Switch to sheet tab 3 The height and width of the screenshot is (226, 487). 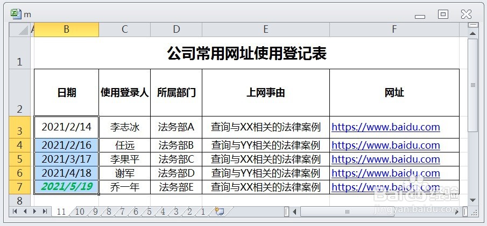pyautogui.click(x=176, y=212)
